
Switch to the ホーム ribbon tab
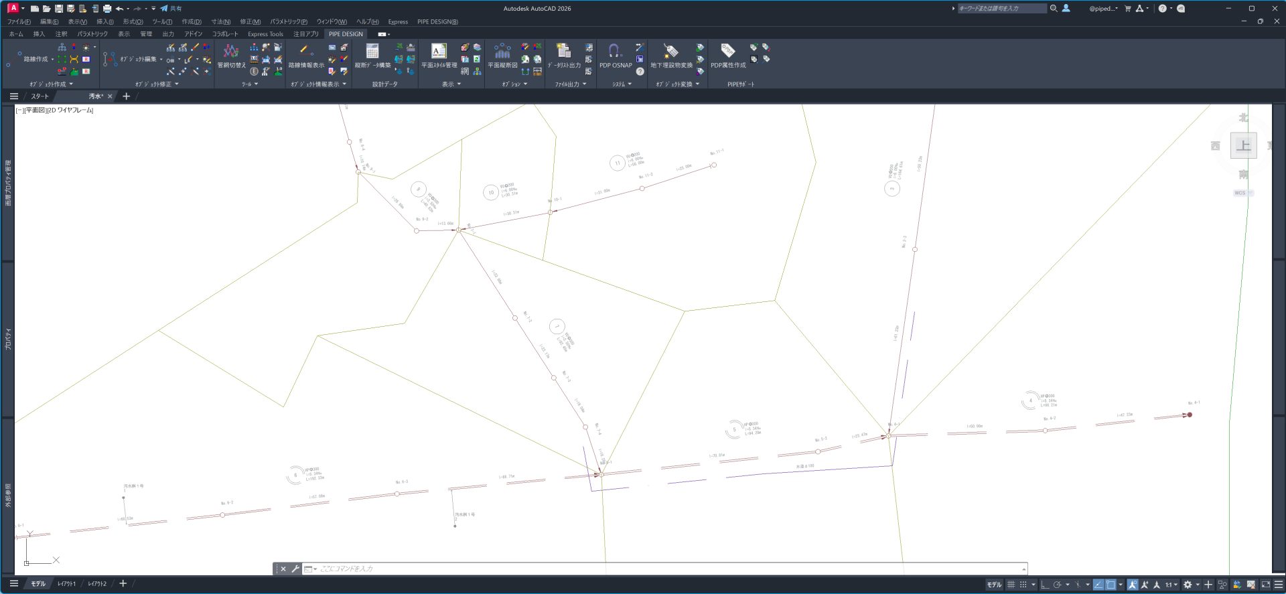tap(16, 34)
